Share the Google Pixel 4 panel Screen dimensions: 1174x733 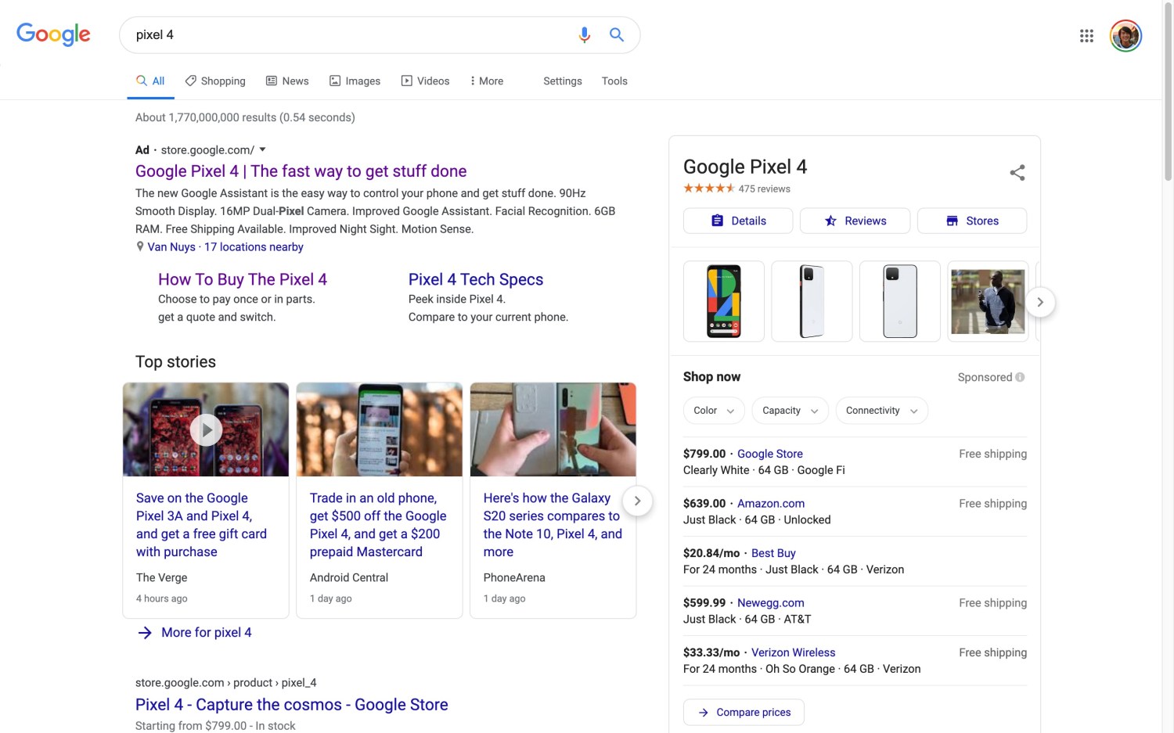pos(1017,173)
